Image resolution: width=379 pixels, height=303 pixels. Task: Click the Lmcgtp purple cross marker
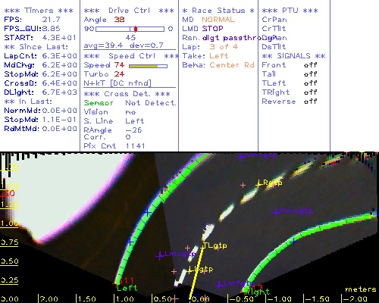160,255
